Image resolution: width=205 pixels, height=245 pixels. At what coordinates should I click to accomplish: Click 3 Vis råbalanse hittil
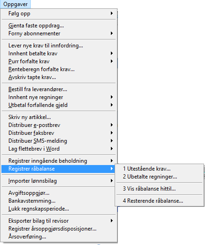click(159, 189)
